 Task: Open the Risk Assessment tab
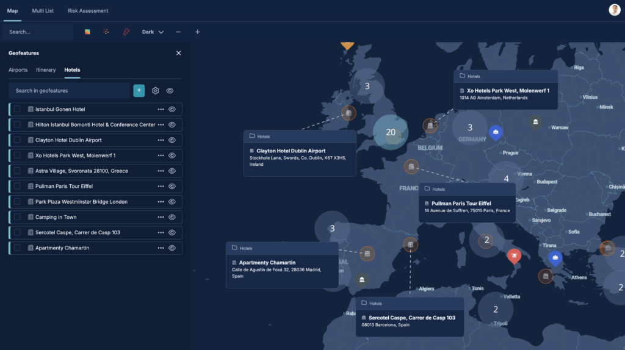(88, 11)
